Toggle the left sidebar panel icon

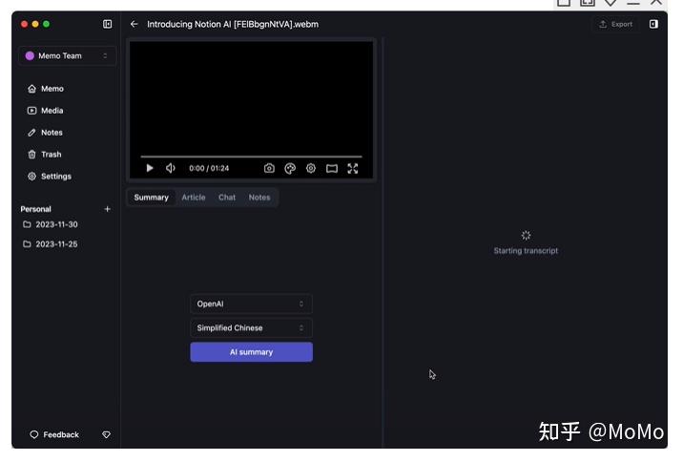[107, 24]
